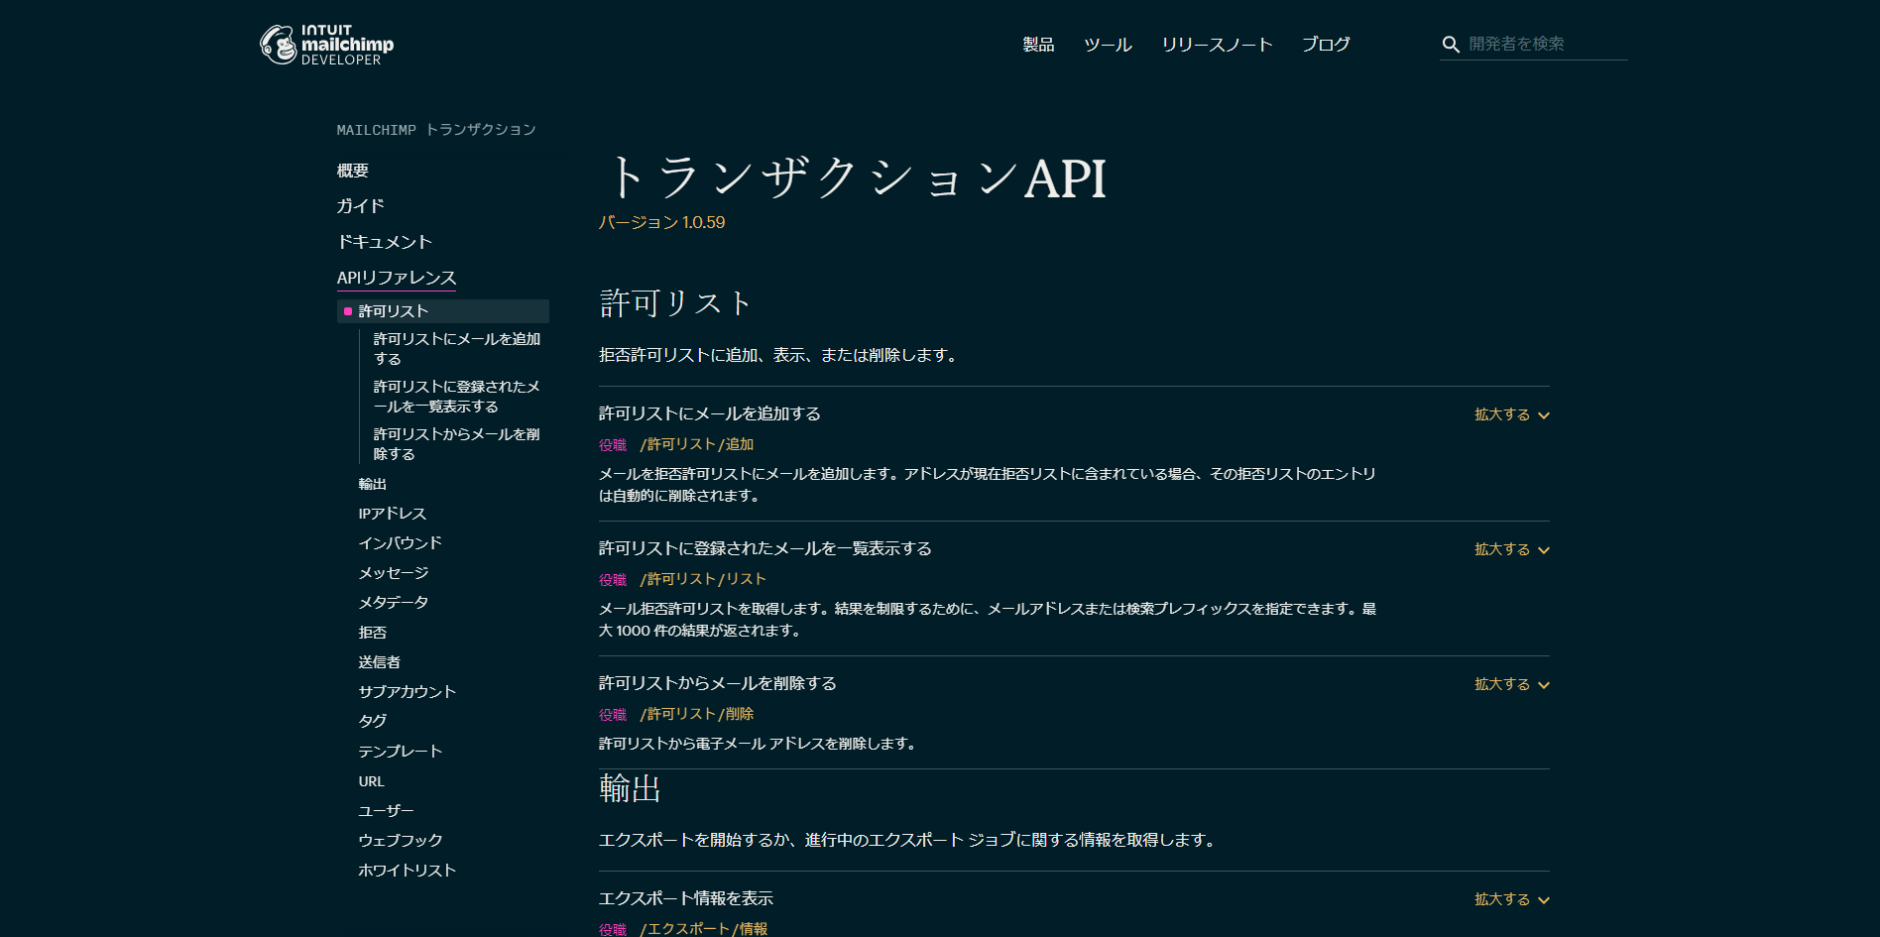The height and width of the screenshot is (937, 1880).
Task: Click the 許可リストからメールを削除する heading
Action: coord(718,683)
